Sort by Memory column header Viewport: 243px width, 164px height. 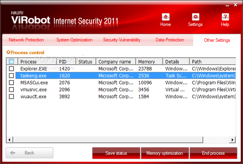[x=150, y=62]
